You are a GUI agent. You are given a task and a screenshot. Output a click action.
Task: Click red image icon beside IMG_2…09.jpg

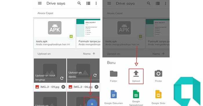[37, 87]
